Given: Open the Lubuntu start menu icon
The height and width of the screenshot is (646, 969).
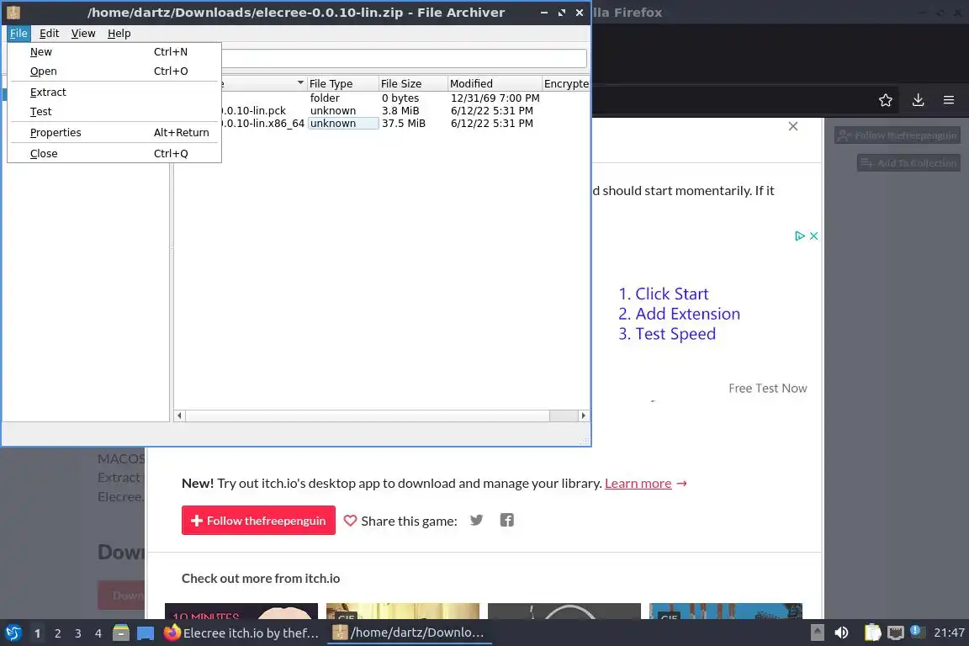Looking at the screenshot, I should click(x=13, y=633).
